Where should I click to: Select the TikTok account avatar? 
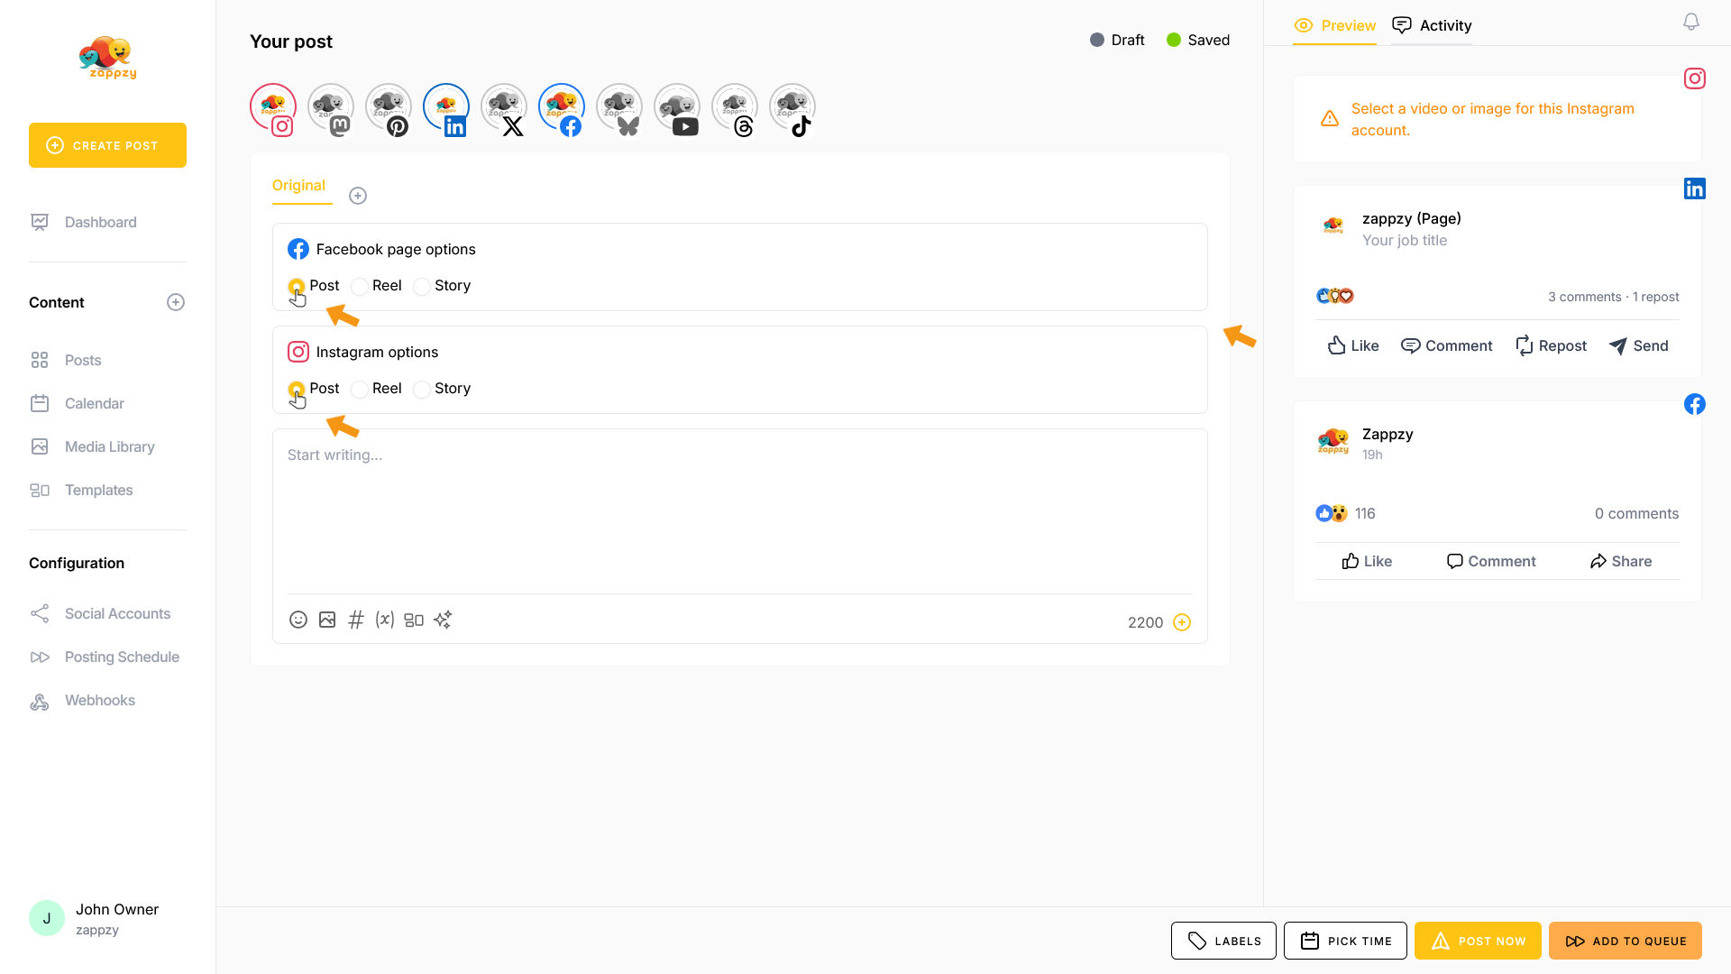pyautogui.click(x=792, y=108)
